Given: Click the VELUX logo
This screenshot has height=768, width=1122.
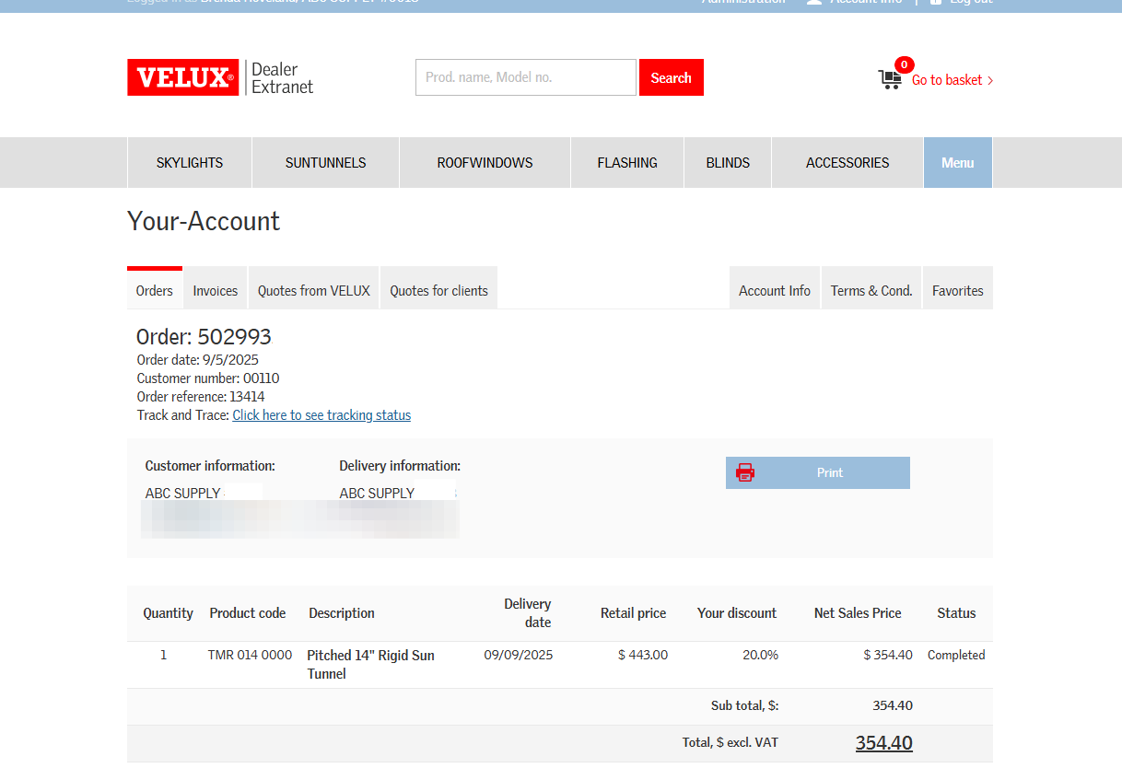Looking at the screenshot, I should click(x=183, y=77).
